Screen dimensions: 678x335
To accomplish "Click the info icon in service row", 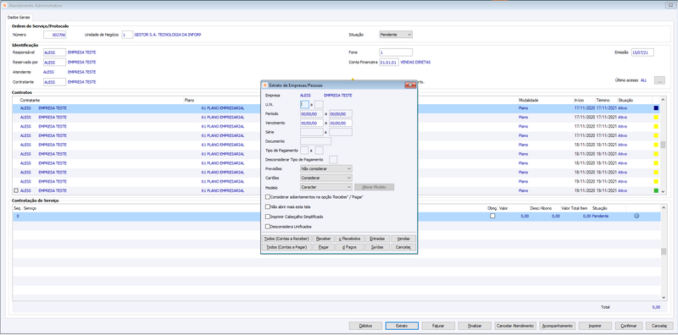I will pos(636,216).
